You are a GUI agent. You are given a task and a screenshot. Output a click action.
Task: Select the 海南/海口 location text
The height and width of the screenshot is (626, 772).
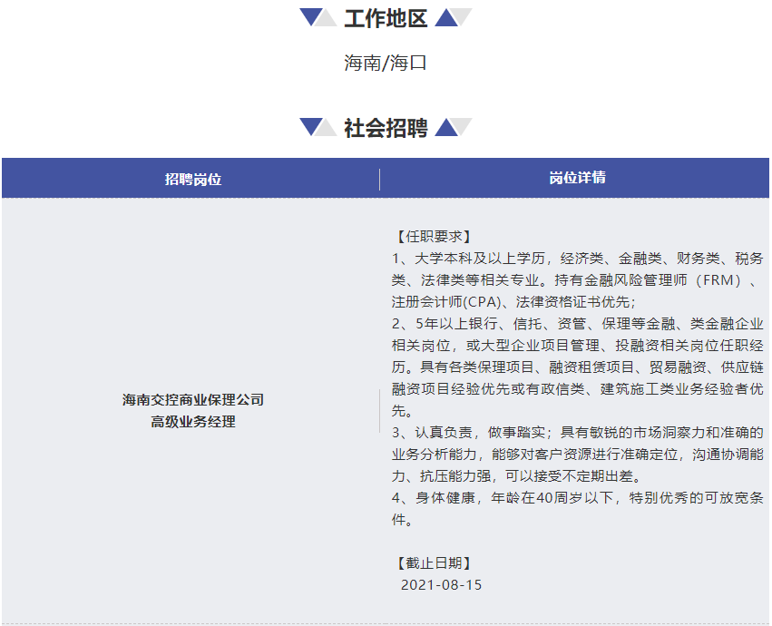[385, 63]
